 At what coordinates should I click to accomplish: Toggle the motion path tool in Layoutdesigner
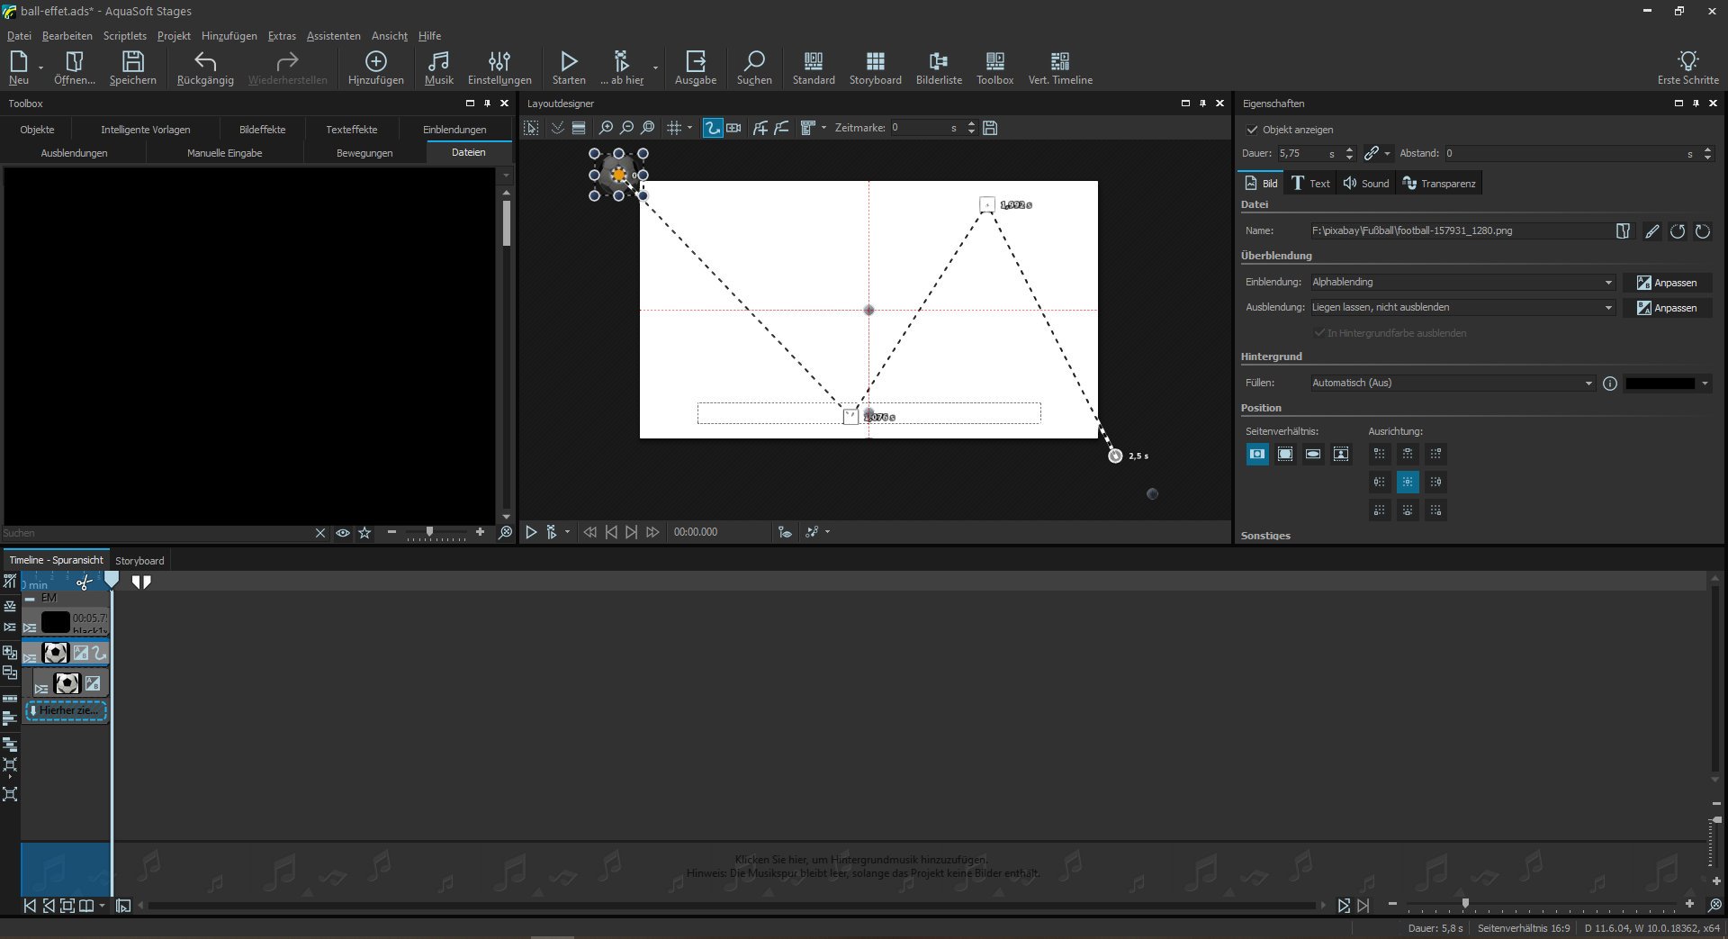[x=712, y=128]
